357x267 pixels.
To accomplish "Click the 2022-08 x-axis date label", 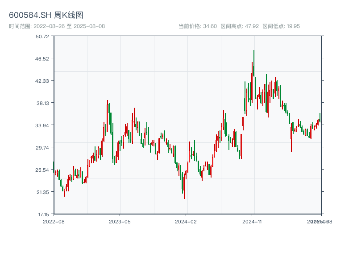I will pos(54,221).
